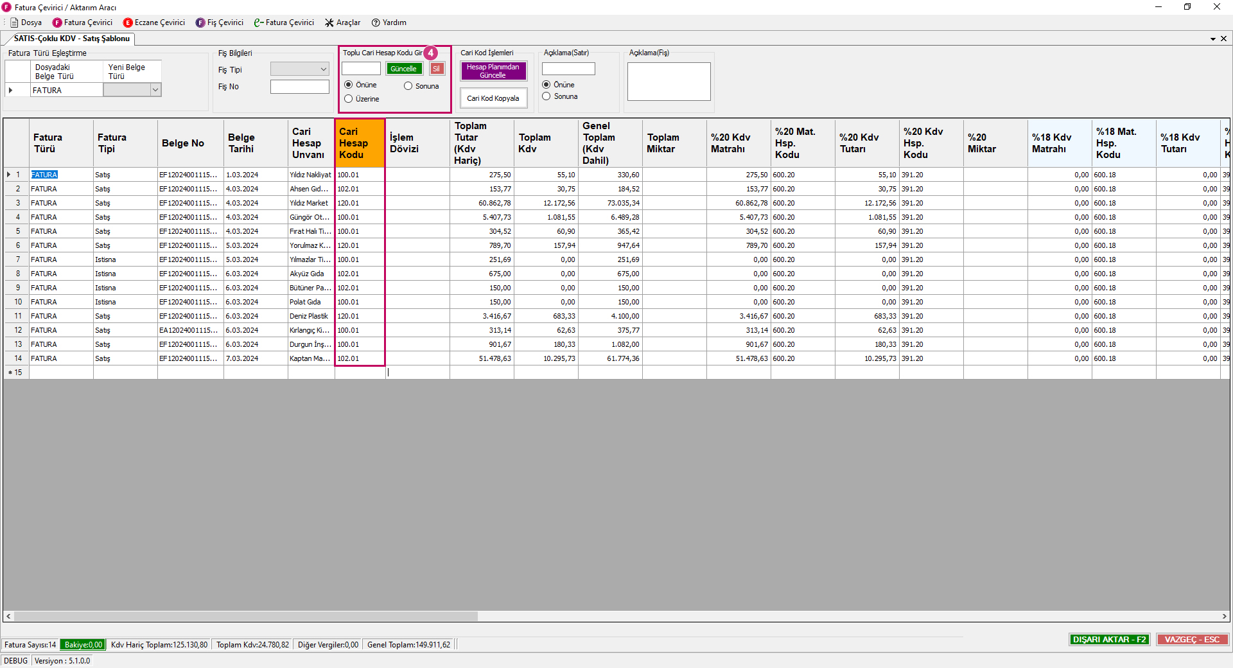
Task: Click 600.20 cell in Yıldız Nakliyat row
Action: click(x=803, y=175)
